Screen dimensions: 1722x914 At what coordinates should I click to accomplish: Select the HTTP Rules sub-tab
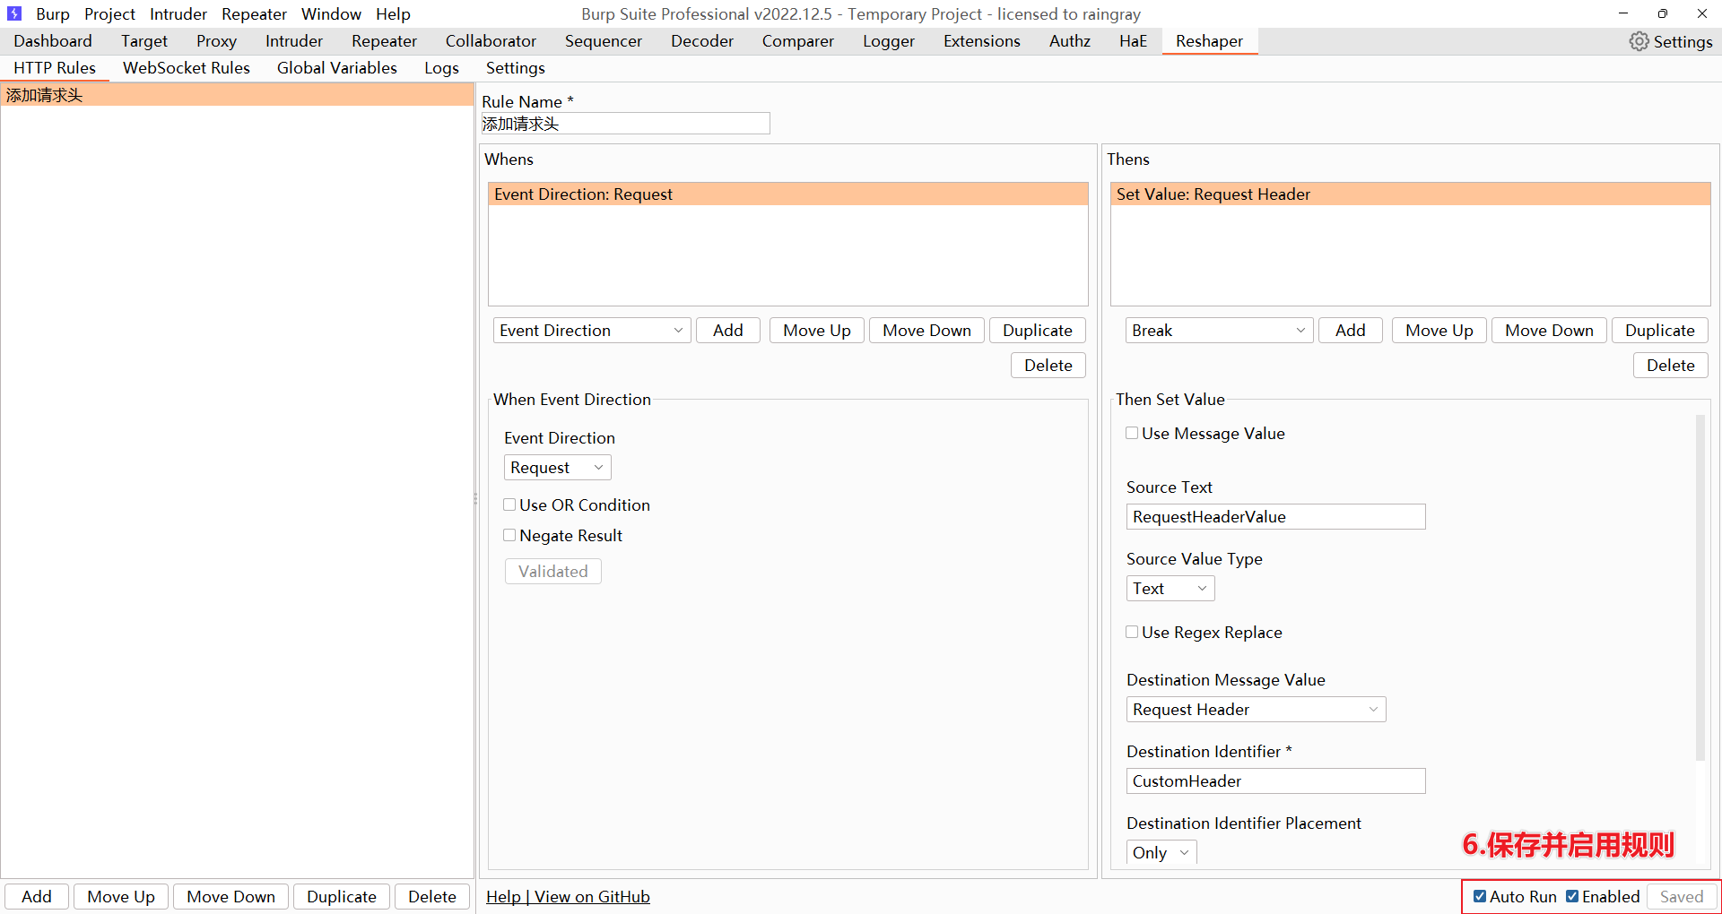pos(55,68)
